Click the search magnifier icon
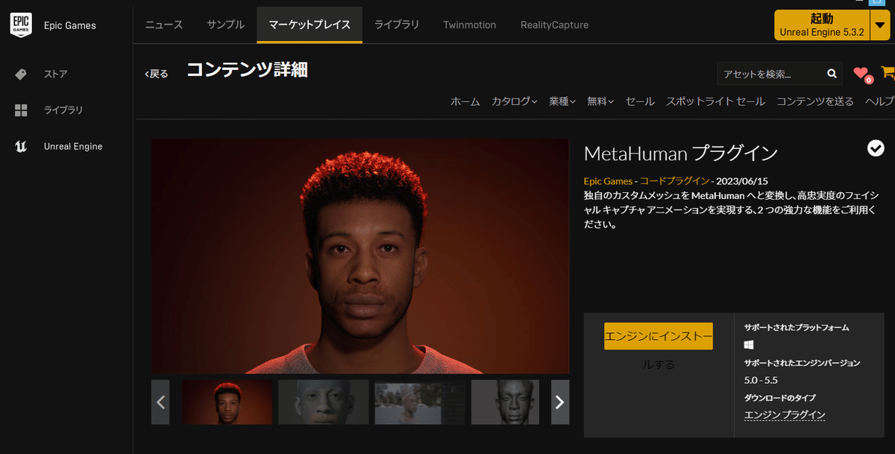895x454 pixels. tap(832, 74)
